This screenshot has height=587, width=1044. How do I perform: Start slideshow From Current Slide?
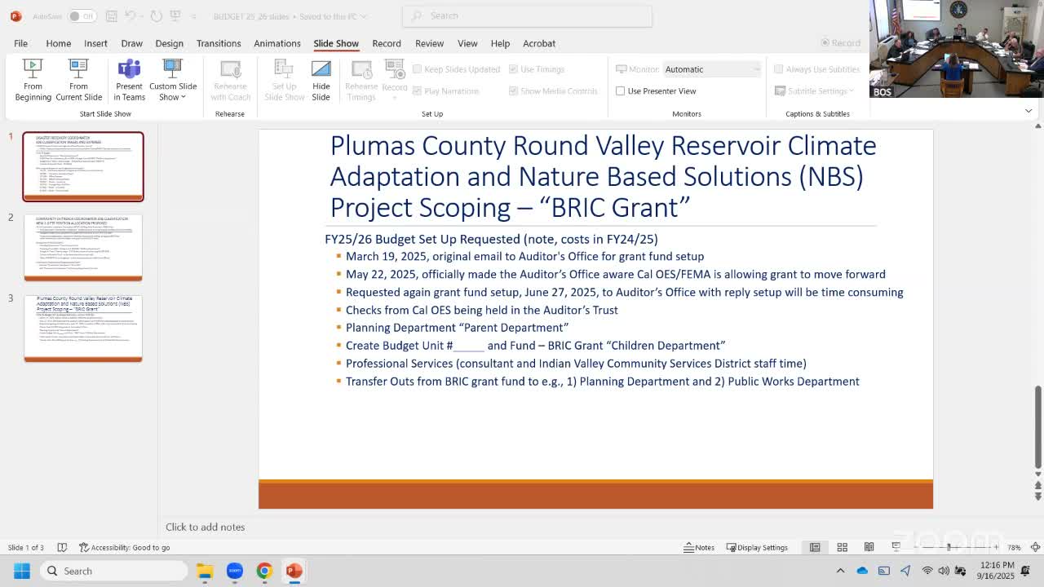coord(78,80)
